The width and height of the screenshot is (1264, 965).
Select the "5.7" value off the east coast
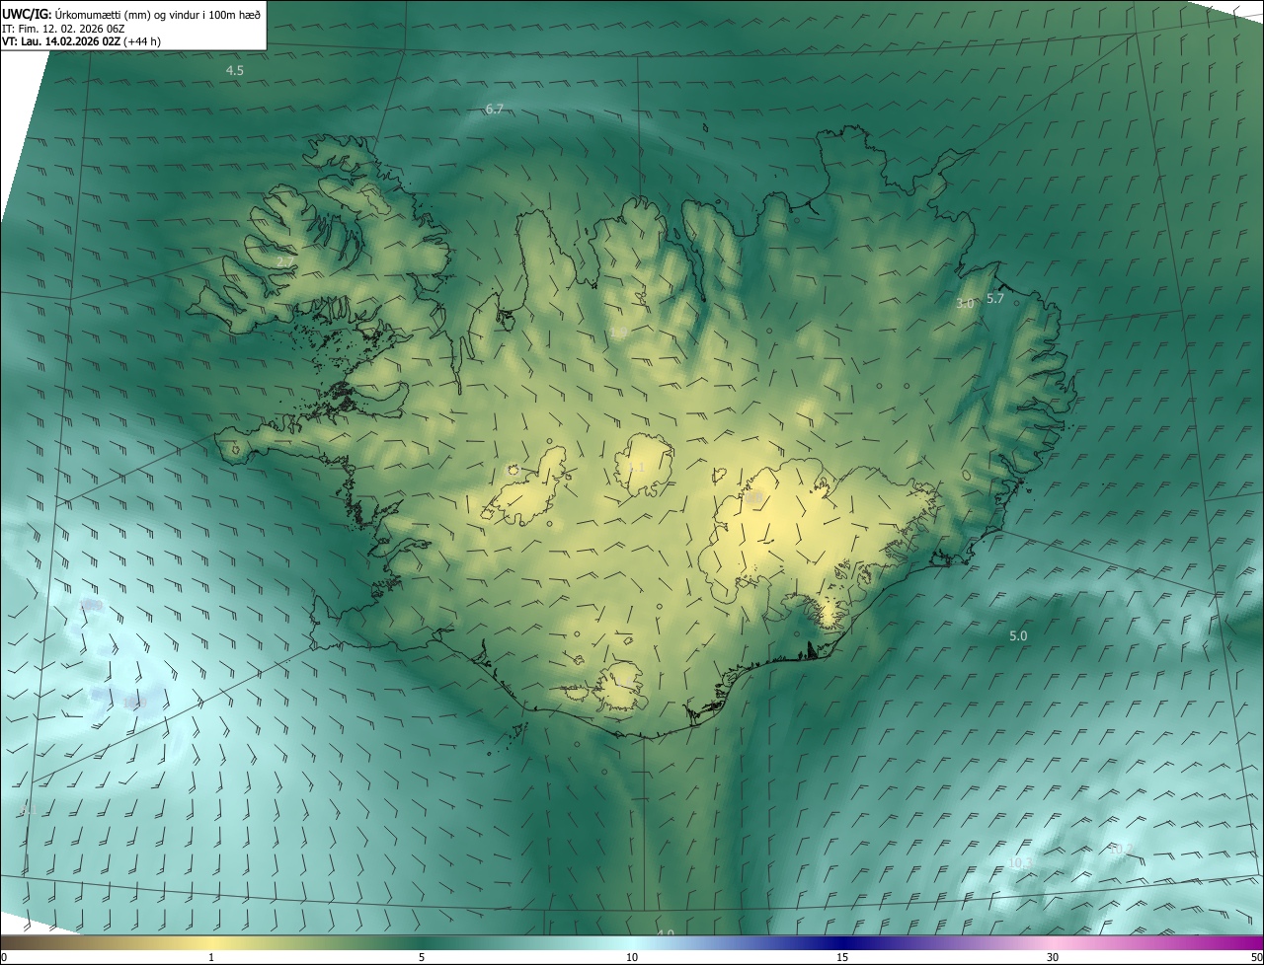click(994, 299)
